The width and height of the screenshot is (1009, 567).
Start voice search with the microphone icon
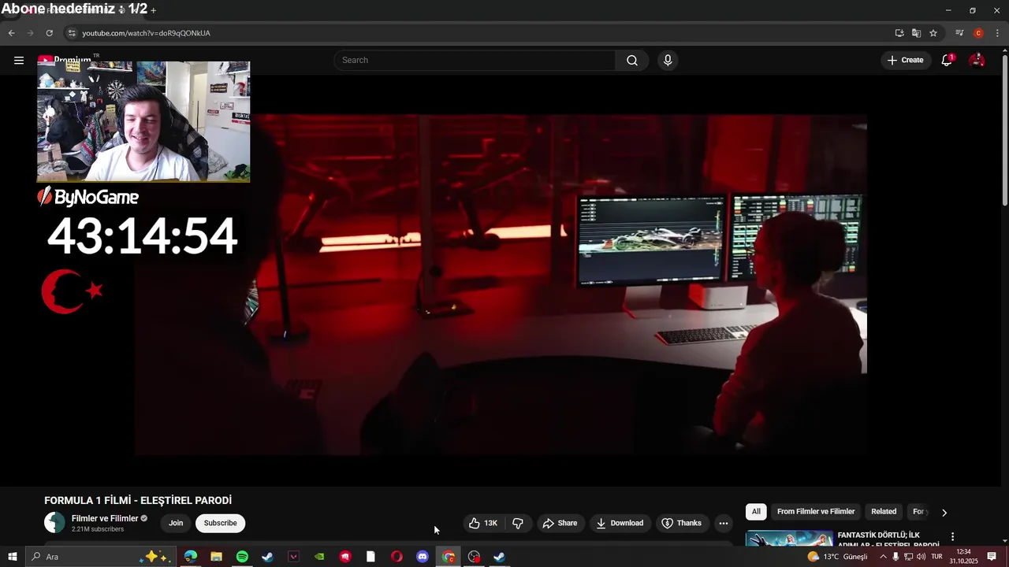tap(668, 60)
